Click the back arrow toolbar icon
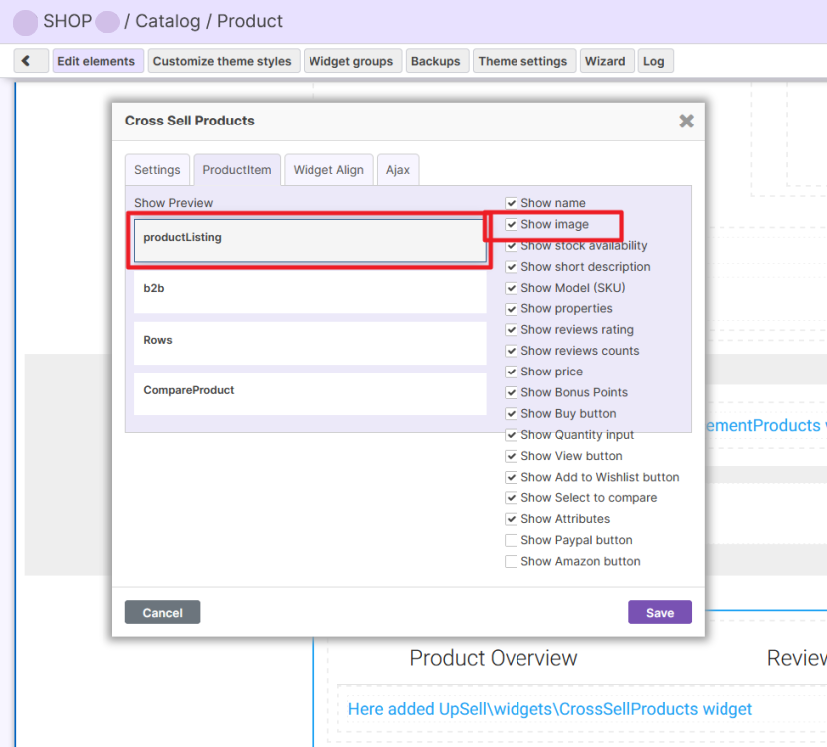Screen dimensions: 827x747 [27, 61]
